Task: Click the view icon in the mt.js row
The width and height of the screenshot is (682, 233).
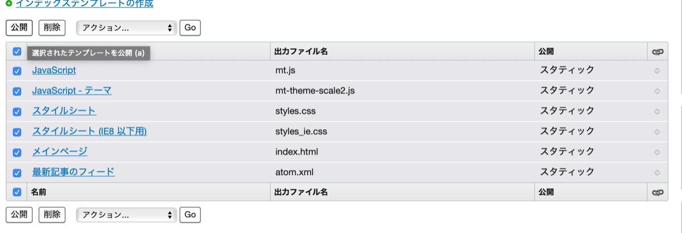Action: click(x=658, y=71)
